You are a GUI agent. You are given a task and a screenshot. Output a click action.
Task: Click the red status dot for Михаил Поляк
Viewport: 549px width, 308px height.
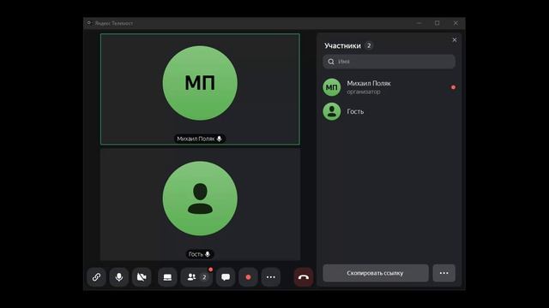pyautogui.click(x=454, y=87)
